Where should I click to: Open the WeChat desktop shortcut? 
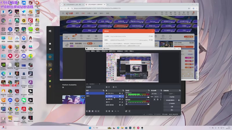coord(24,101)
